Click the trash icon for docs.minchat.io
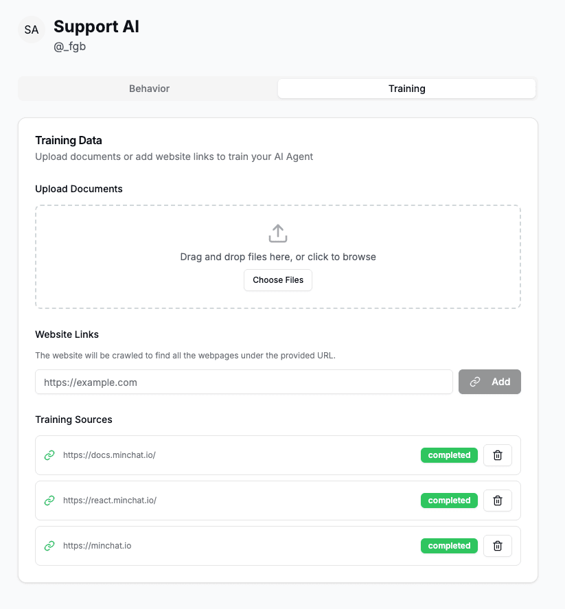The width and height of the screenshot is (565, 609). click(497, 455)
